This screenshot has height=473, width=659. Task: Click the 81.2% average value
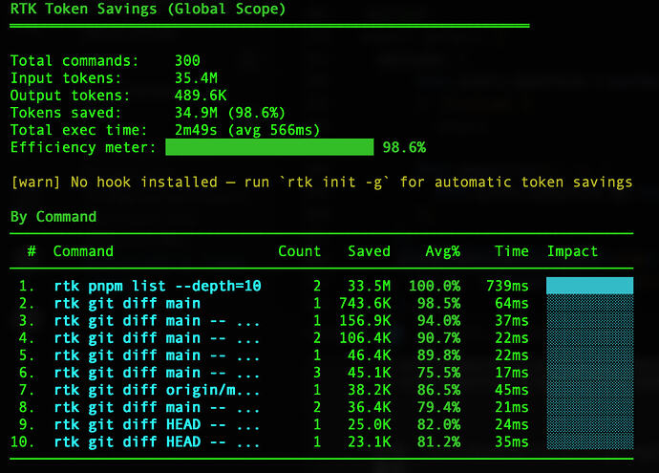pos(438,441)
